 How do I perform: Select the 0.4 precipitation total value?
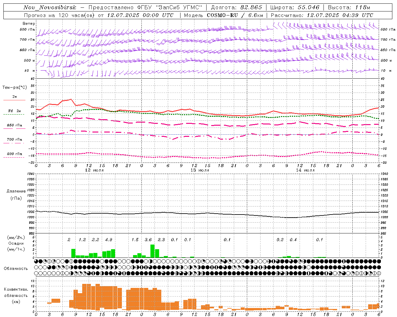(293, 240)
